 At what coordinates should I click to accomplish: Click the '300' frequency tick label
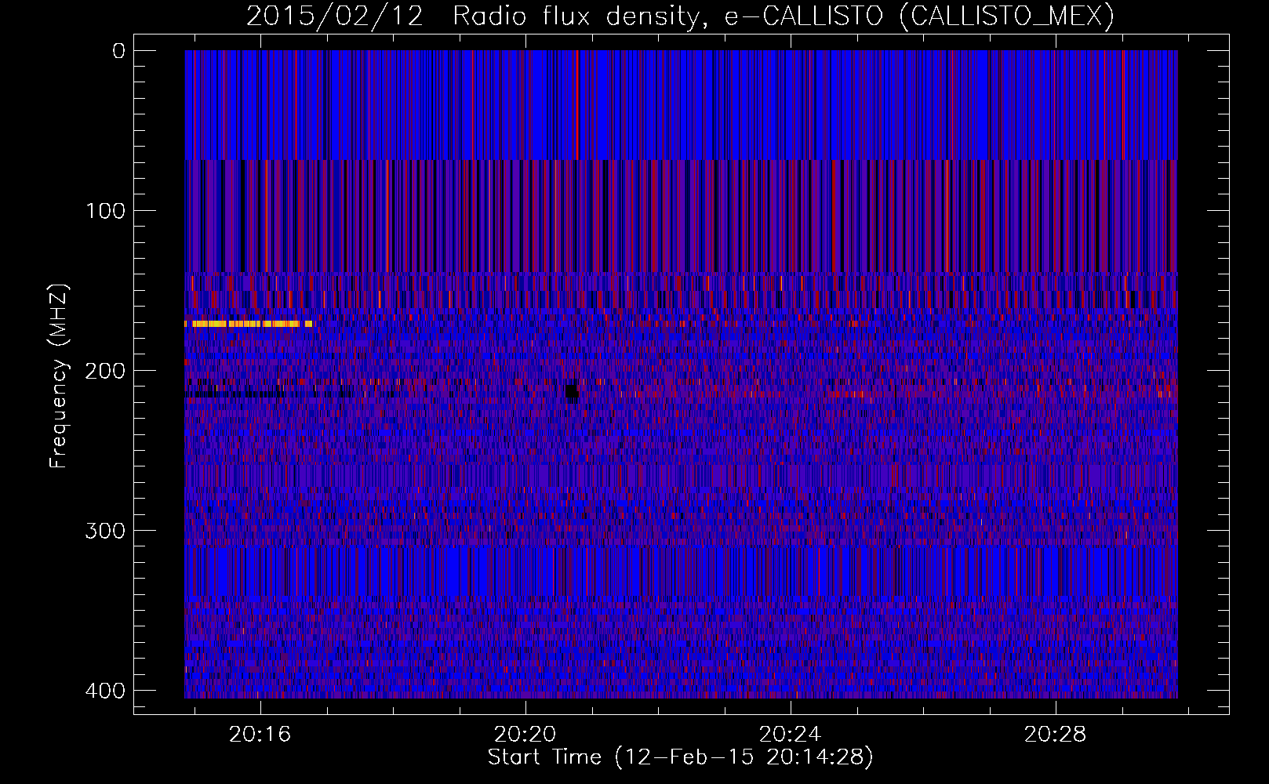(105, 531)
